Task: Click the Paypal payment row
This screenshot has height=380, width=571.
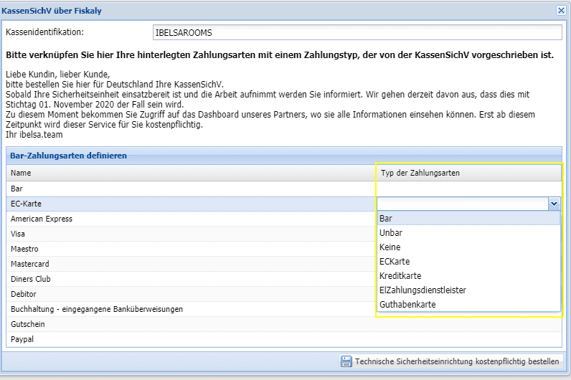Action: pyautogui.click(x=22, y=339)
